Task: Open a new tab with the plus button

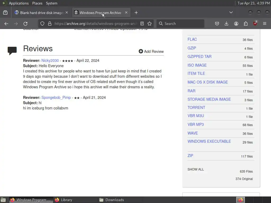Action: tap(136, 13)
